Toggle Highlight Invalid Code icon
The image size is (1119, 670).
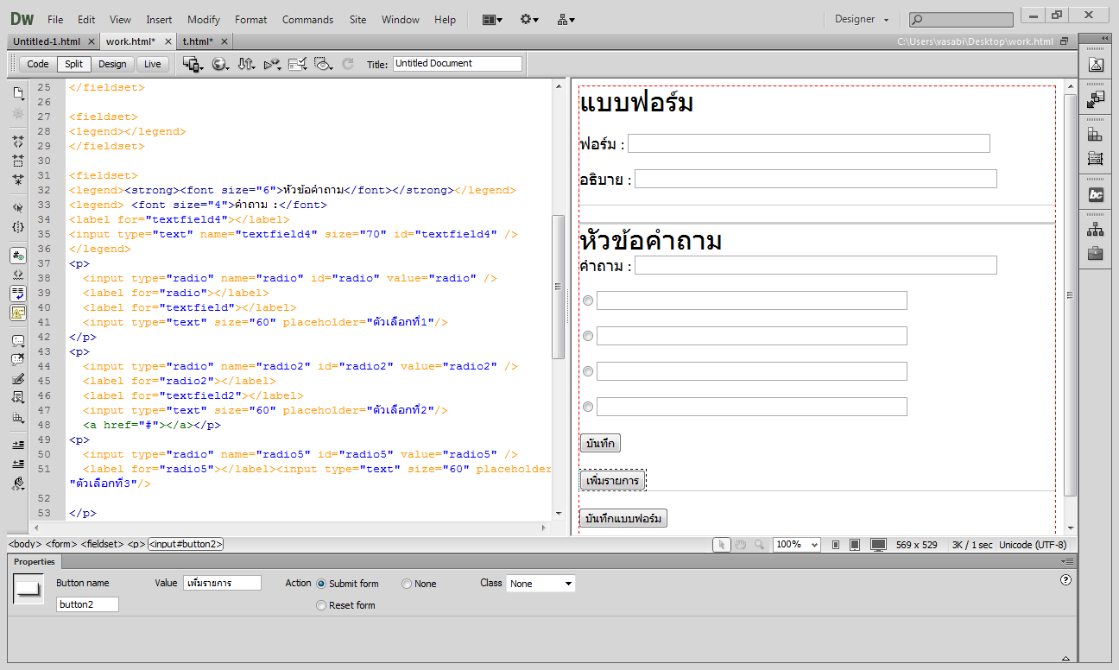[x=18, y=275]
